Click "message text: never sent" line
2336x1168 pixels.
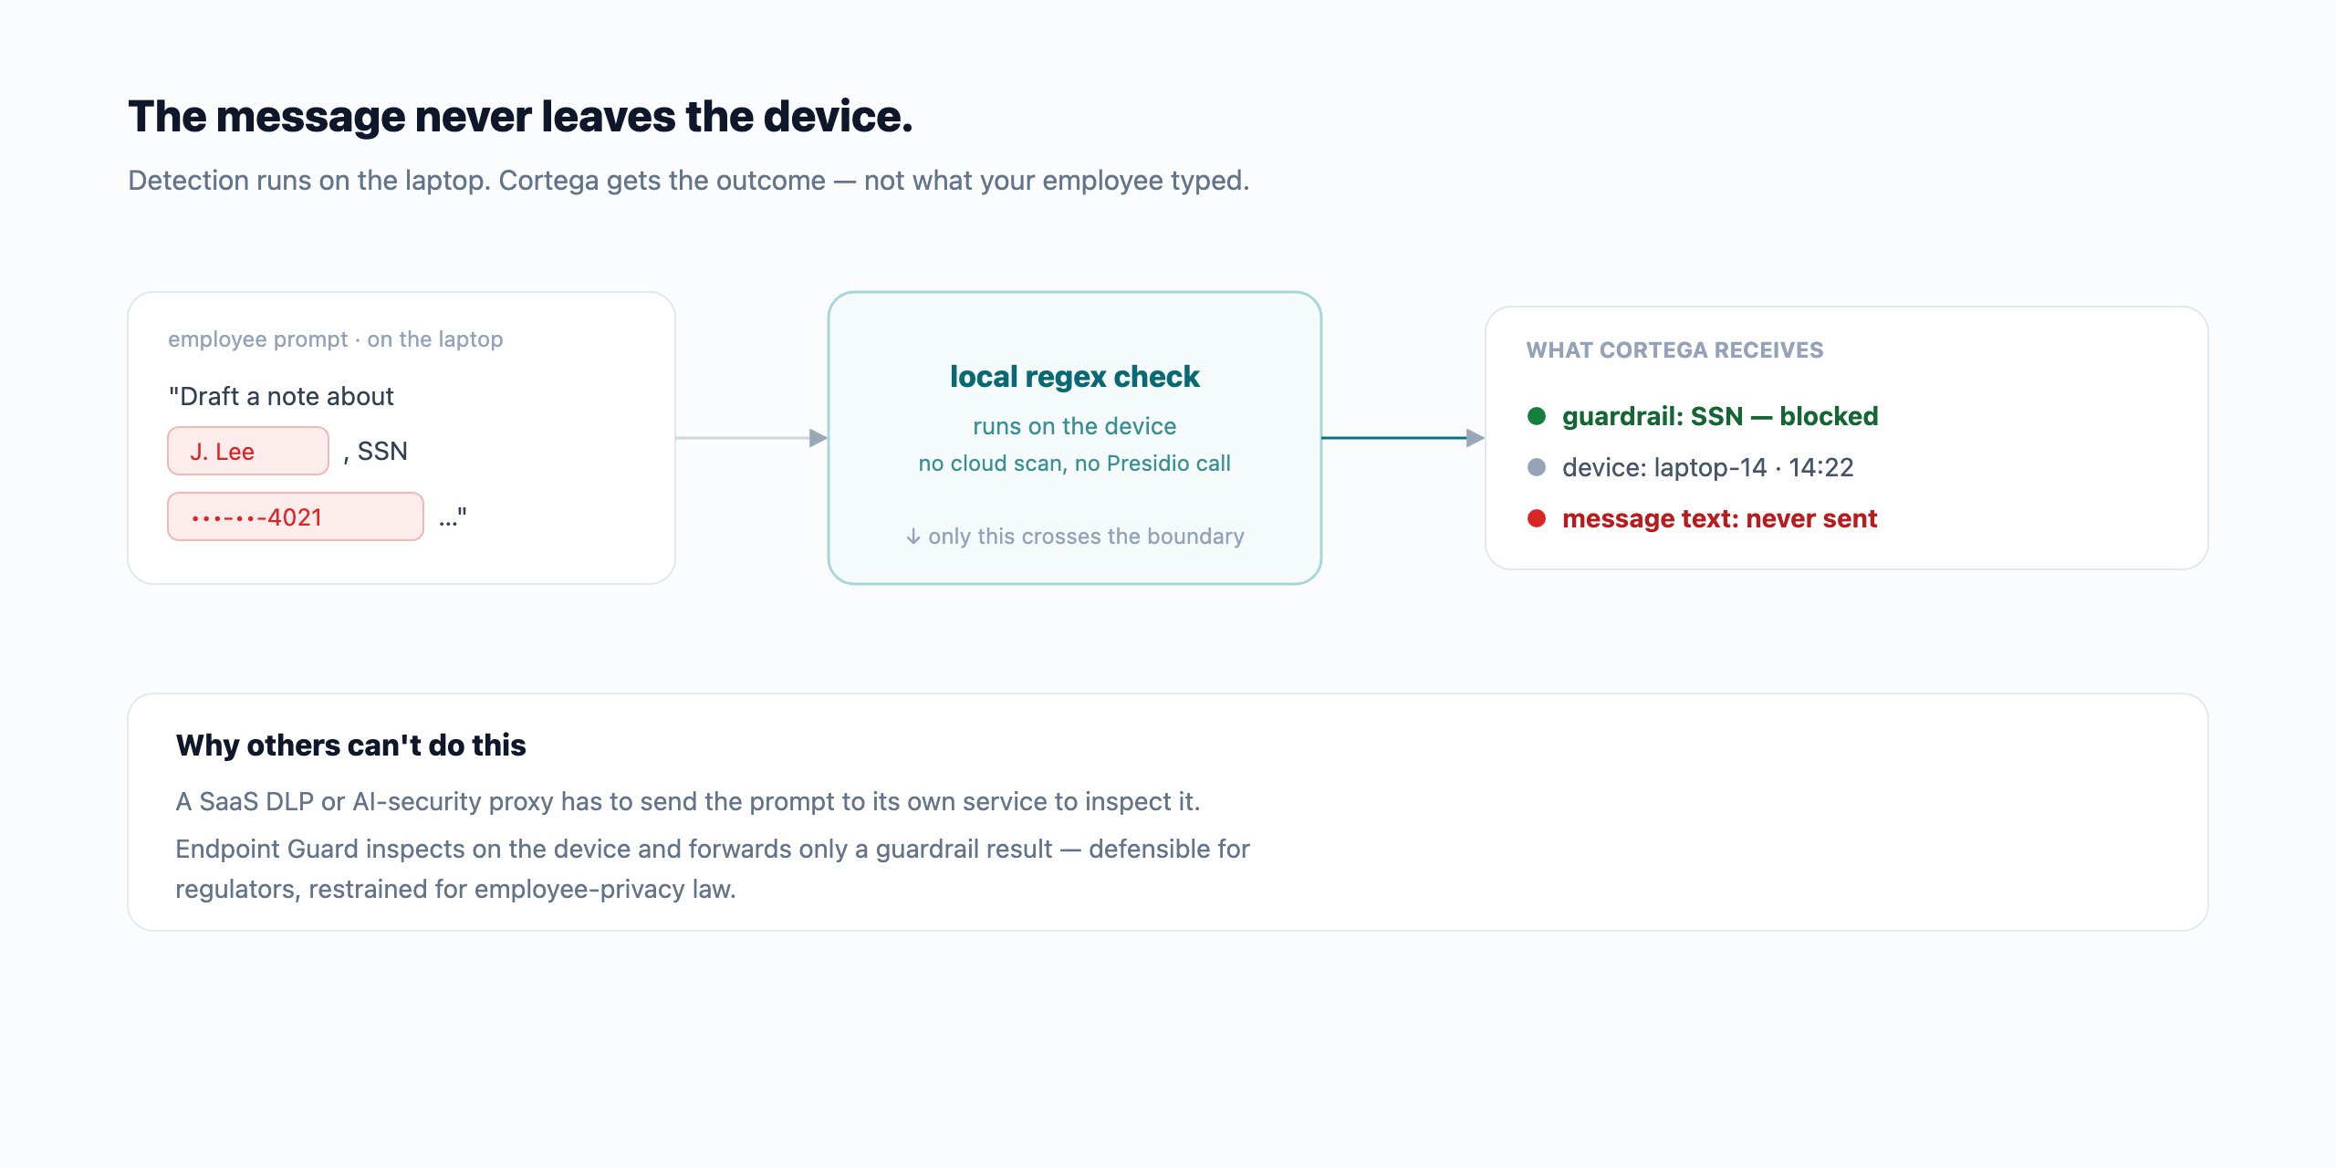point(1719,518)
